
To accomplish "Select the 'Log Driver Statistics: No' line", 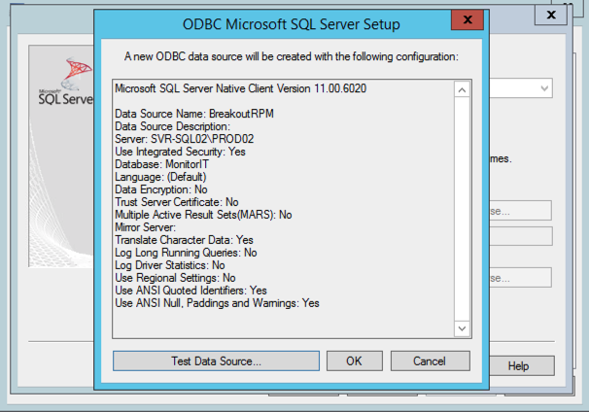I will point(170,265).
